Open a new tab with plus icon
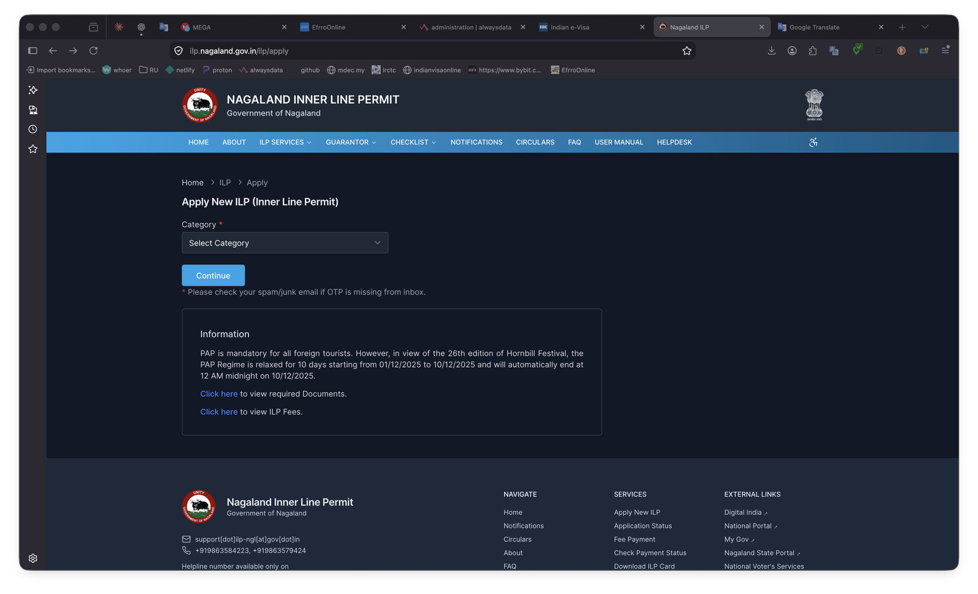The width and height of the screenshot is (978, 594). 902,27
